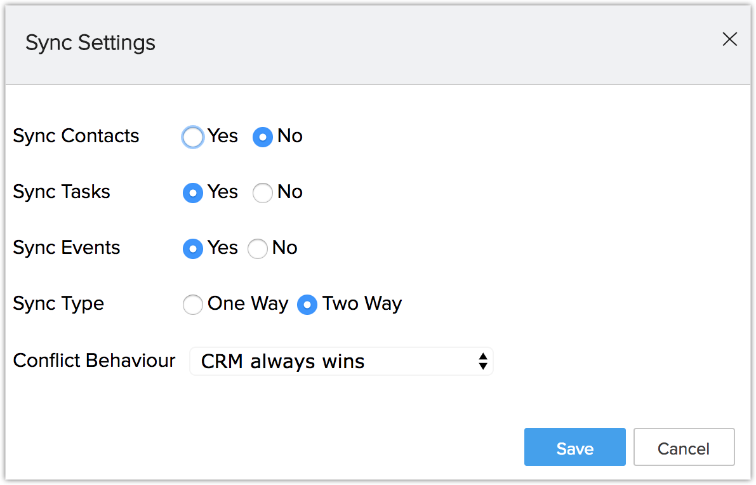Pick the Two Way sync type
Image resolution: width=756 pixels, height=485 pixels.
307,305
